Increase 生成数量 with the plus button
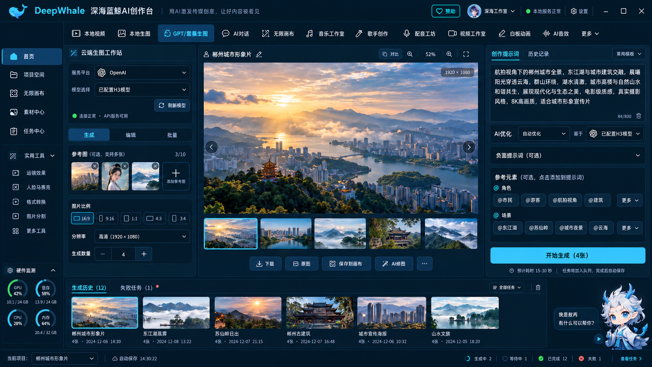The height and width of the screenshot is (367, 652). (144, 254)
